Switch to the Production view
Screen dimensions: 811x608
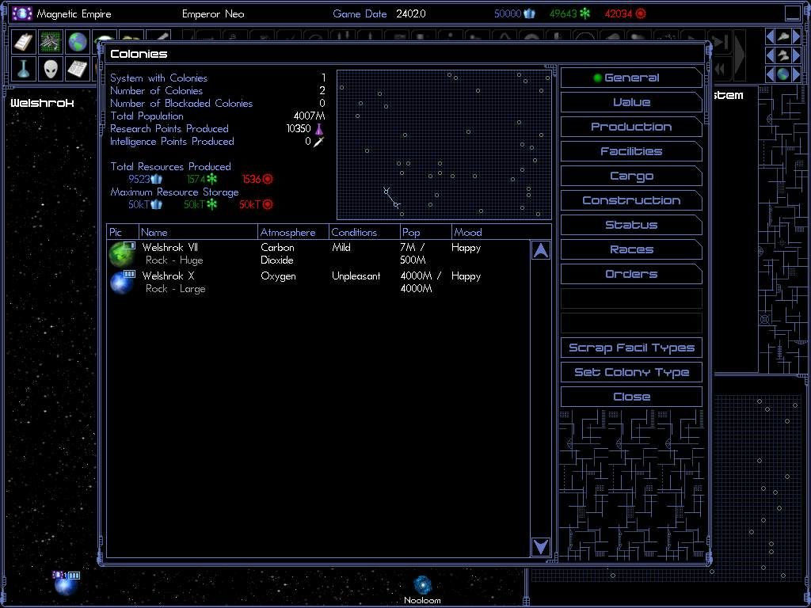(631, 127)
